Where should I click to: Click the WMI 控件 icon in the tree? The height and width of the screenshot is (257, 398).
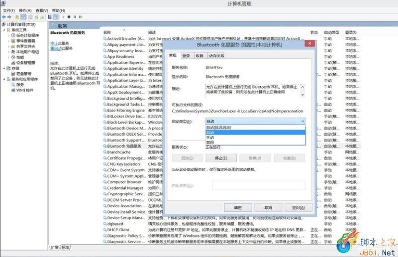coord(13,90)
